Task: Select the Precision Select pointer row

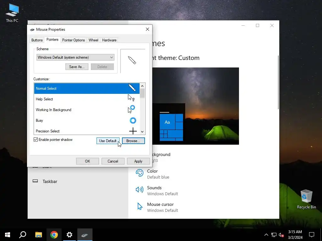Action: click(87, 130)
